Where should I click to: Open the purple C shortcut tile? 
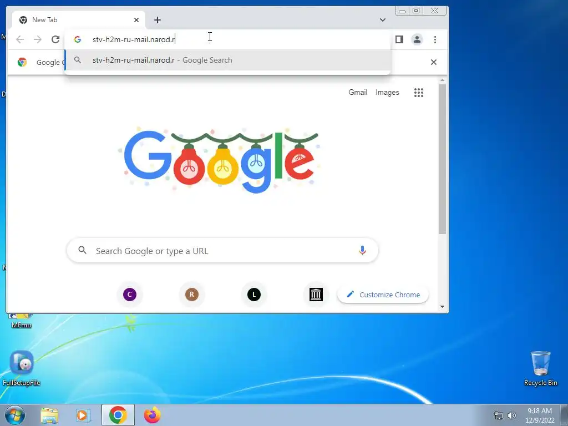coord(130,295)
